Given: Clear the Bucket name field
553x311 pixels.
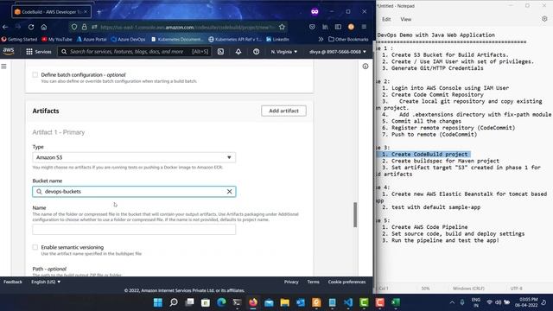Looking at the screenshot, I should [x=229, y=192].
